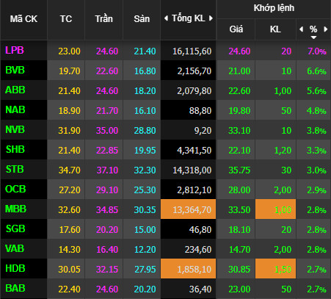This screenshot has height=299, width=331.
Task: Click NAB floor price 16.10
Action: click(145, 111)
